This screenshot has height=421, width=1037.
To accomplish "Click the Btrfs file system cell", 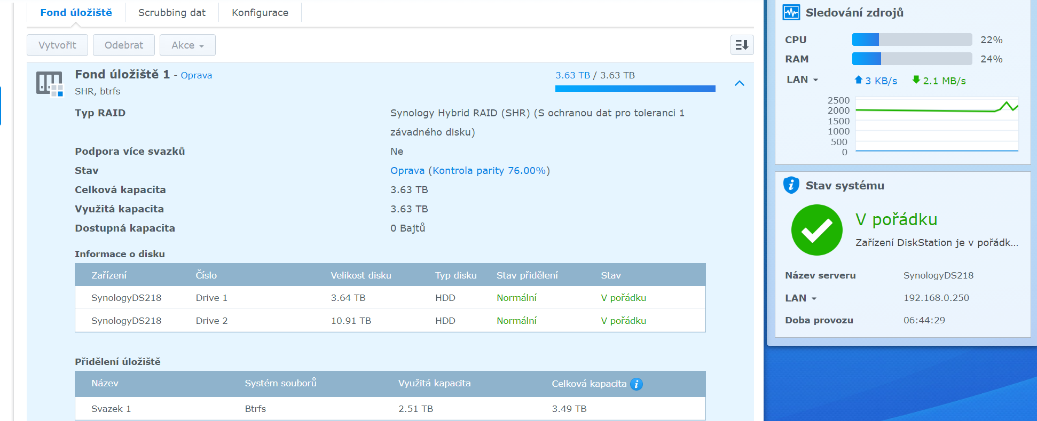I will [x=255, y=409].
